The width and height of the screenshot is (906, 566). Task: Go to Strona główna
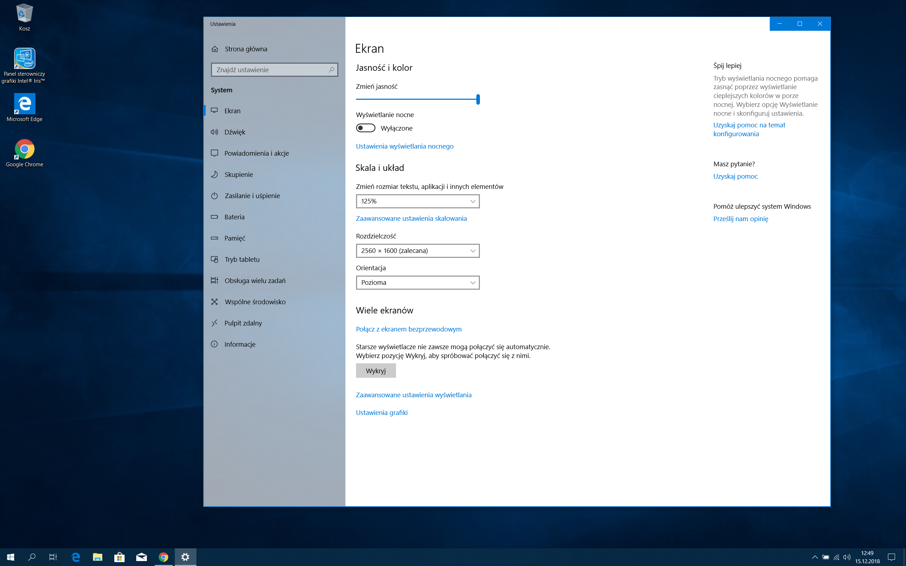[x=274, y=49]
